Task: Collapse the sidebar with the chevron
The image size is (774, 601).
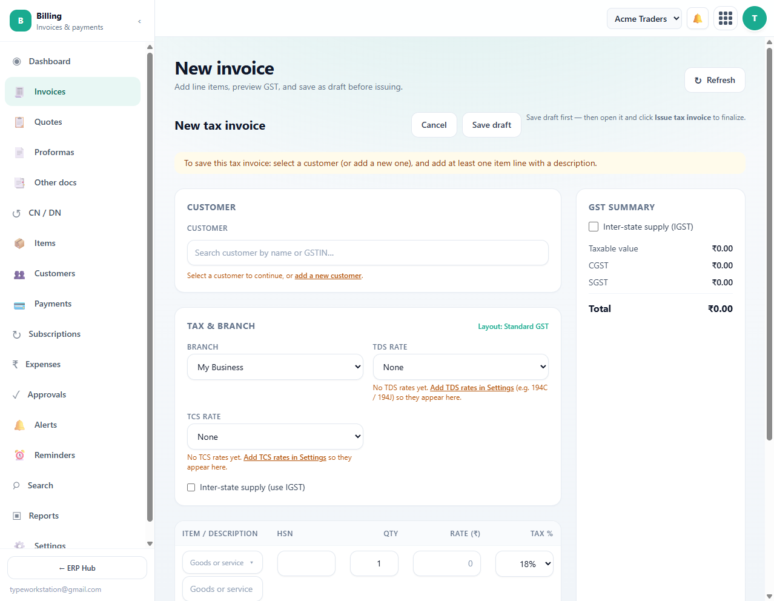Action: [x=140, y=21]
